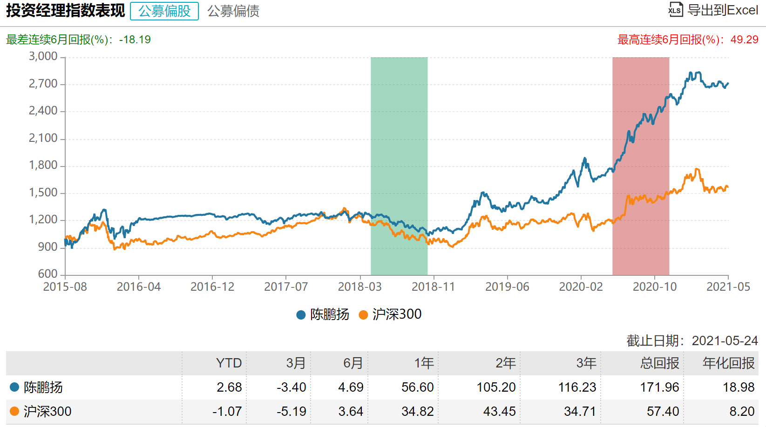Click the 总回报 column header
Viewport: 766px width, 427px height.
(x=659, y=363)
